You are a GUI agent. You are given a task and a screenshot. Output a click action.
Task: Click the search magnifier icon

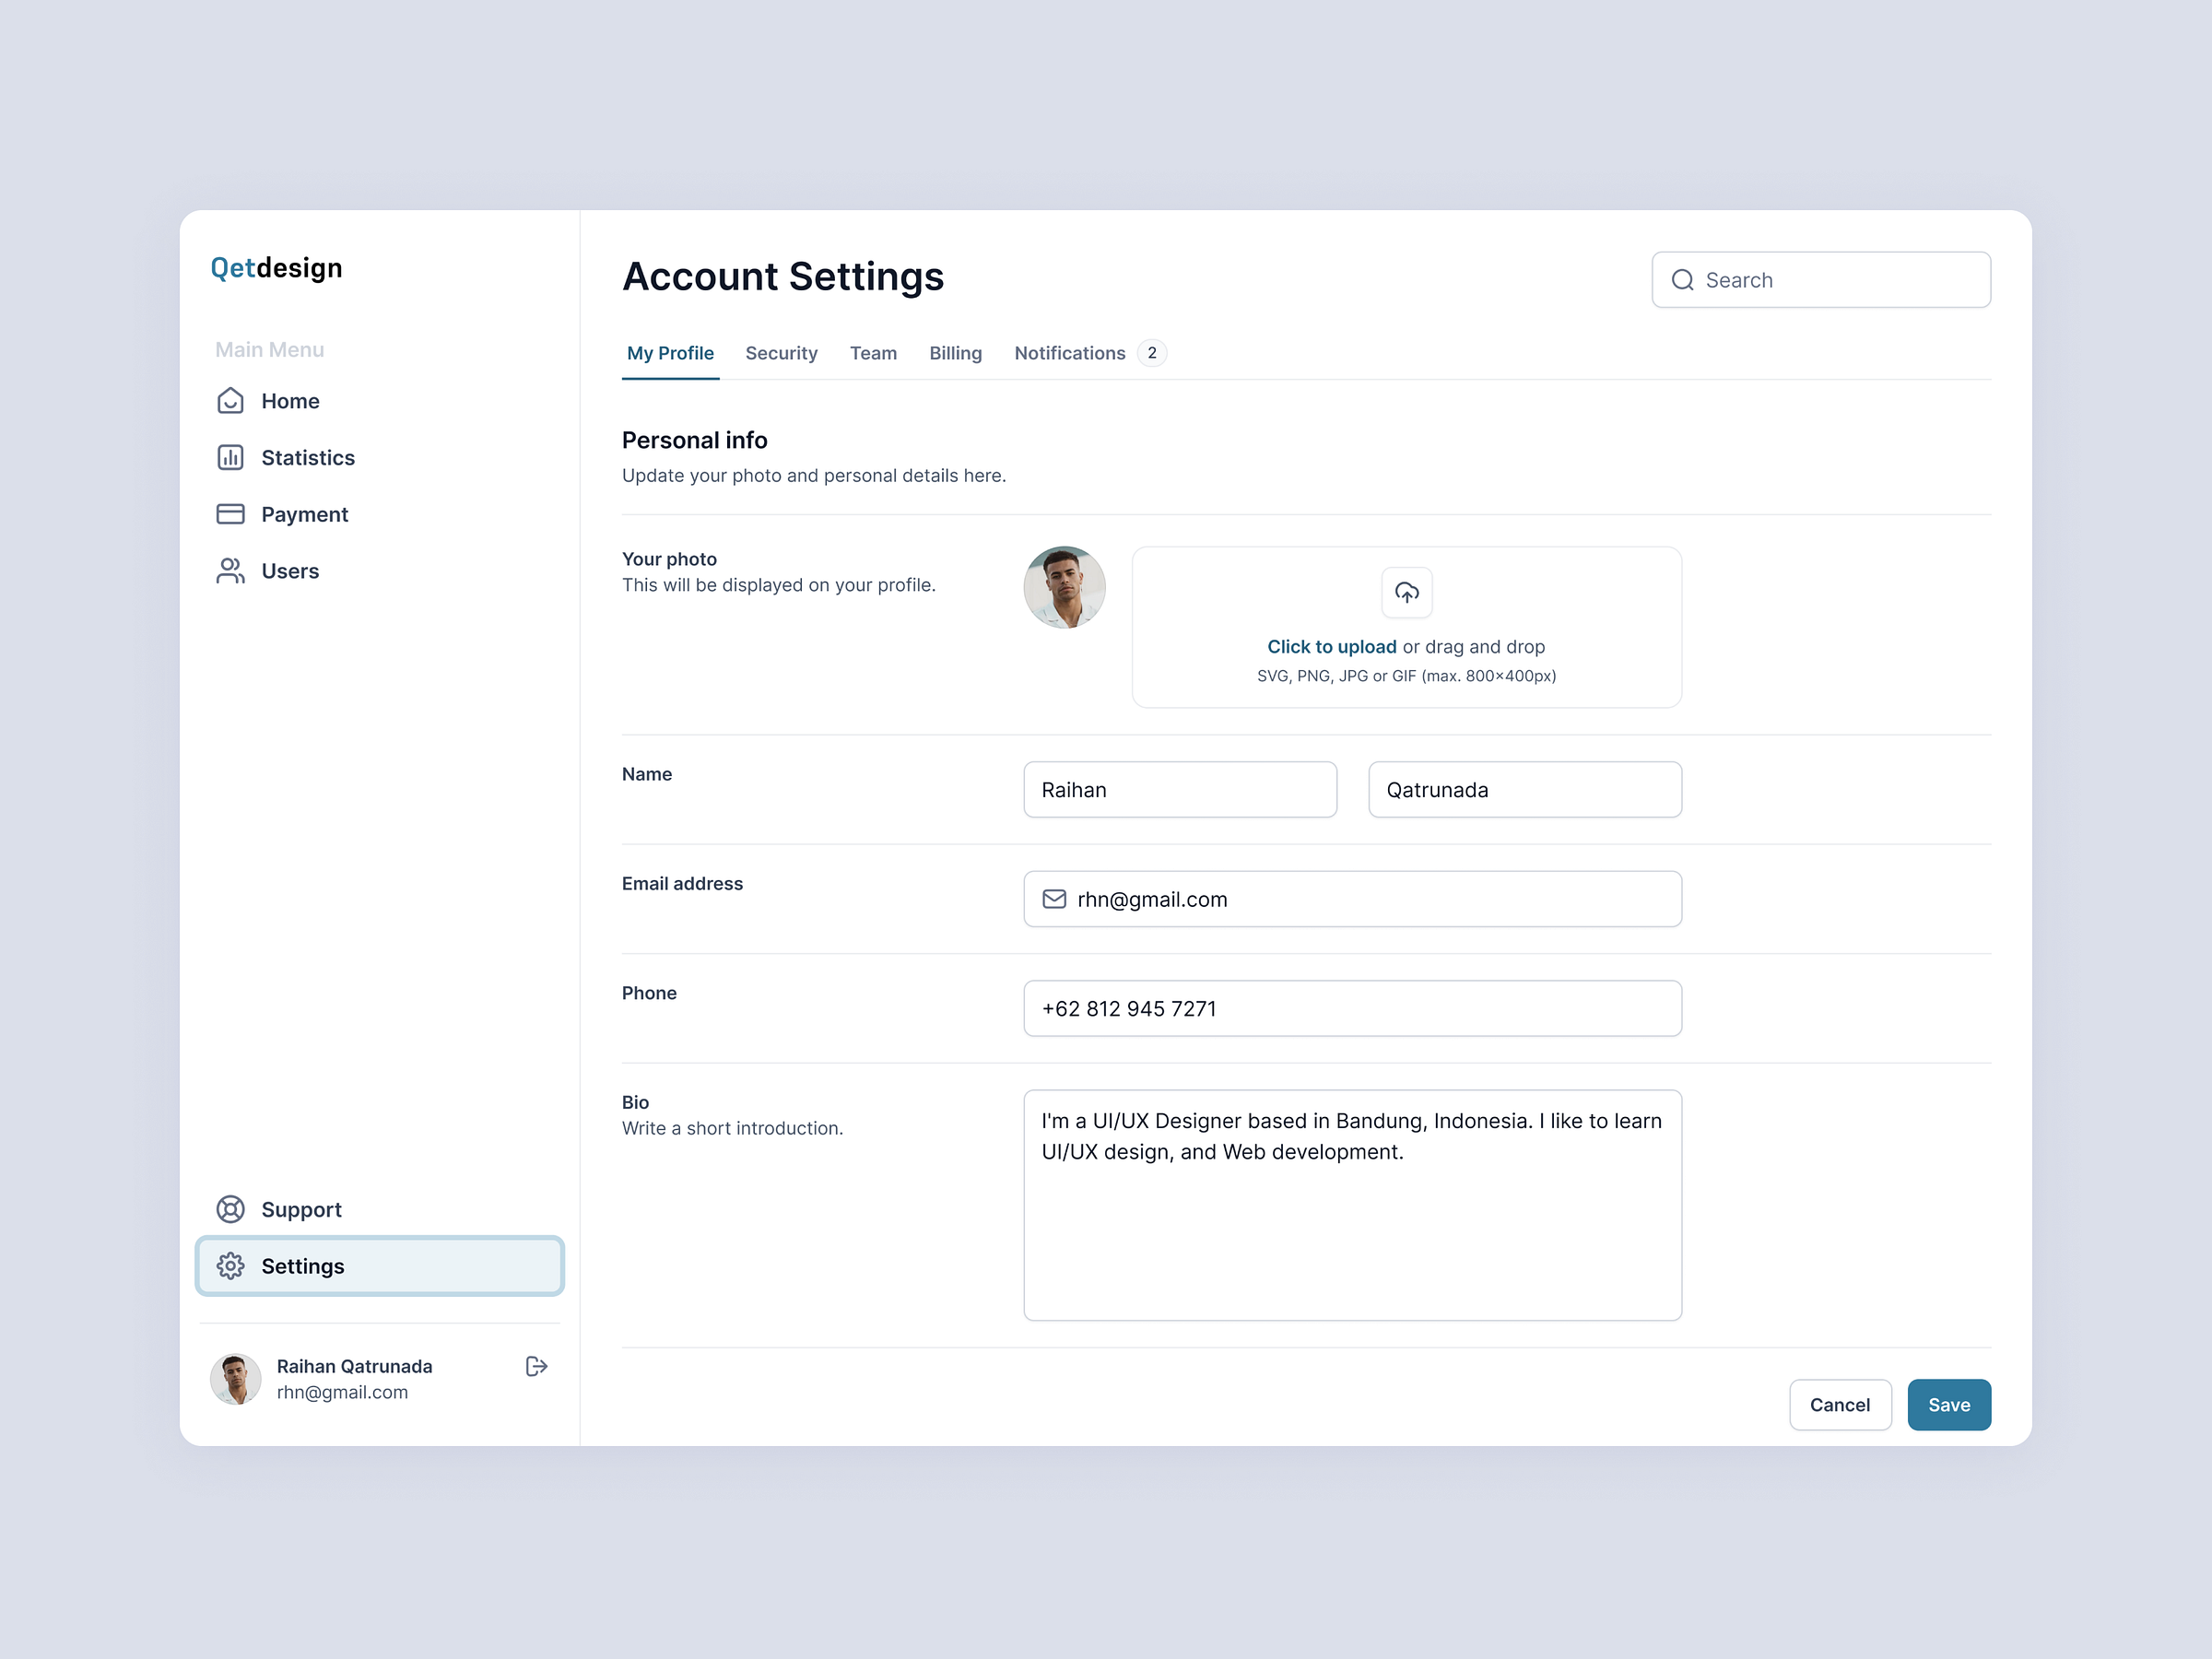1682,280
